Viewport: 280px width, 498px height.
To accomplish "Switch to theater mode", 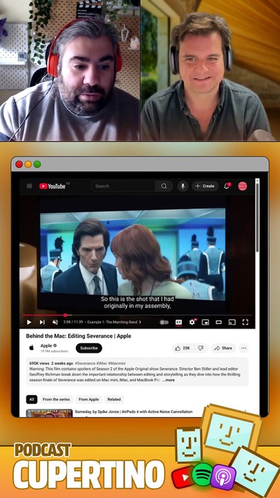I will (218, 322).
